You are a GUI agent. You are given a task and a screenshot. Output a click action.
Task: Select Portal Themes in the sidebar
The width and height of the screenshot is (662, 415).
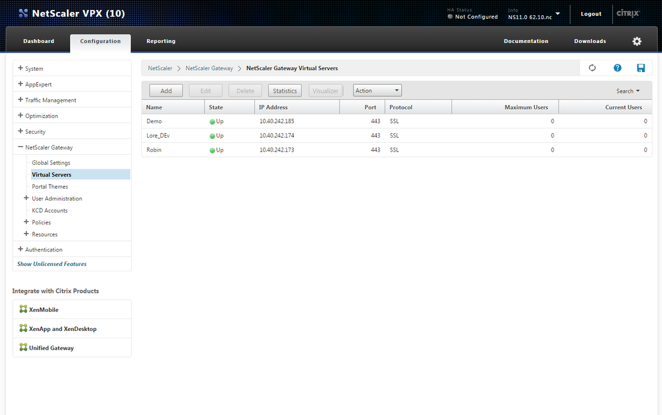50,186
